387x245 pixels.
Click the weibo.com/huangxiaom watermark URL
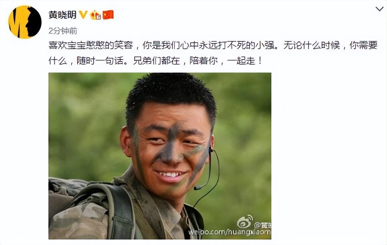pos(229,232)
